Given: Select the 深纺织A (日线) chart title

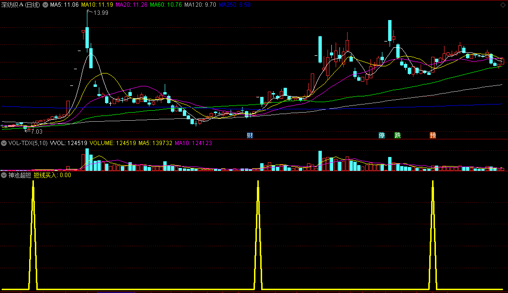Looking at the screenshot, I should [21, 5].
